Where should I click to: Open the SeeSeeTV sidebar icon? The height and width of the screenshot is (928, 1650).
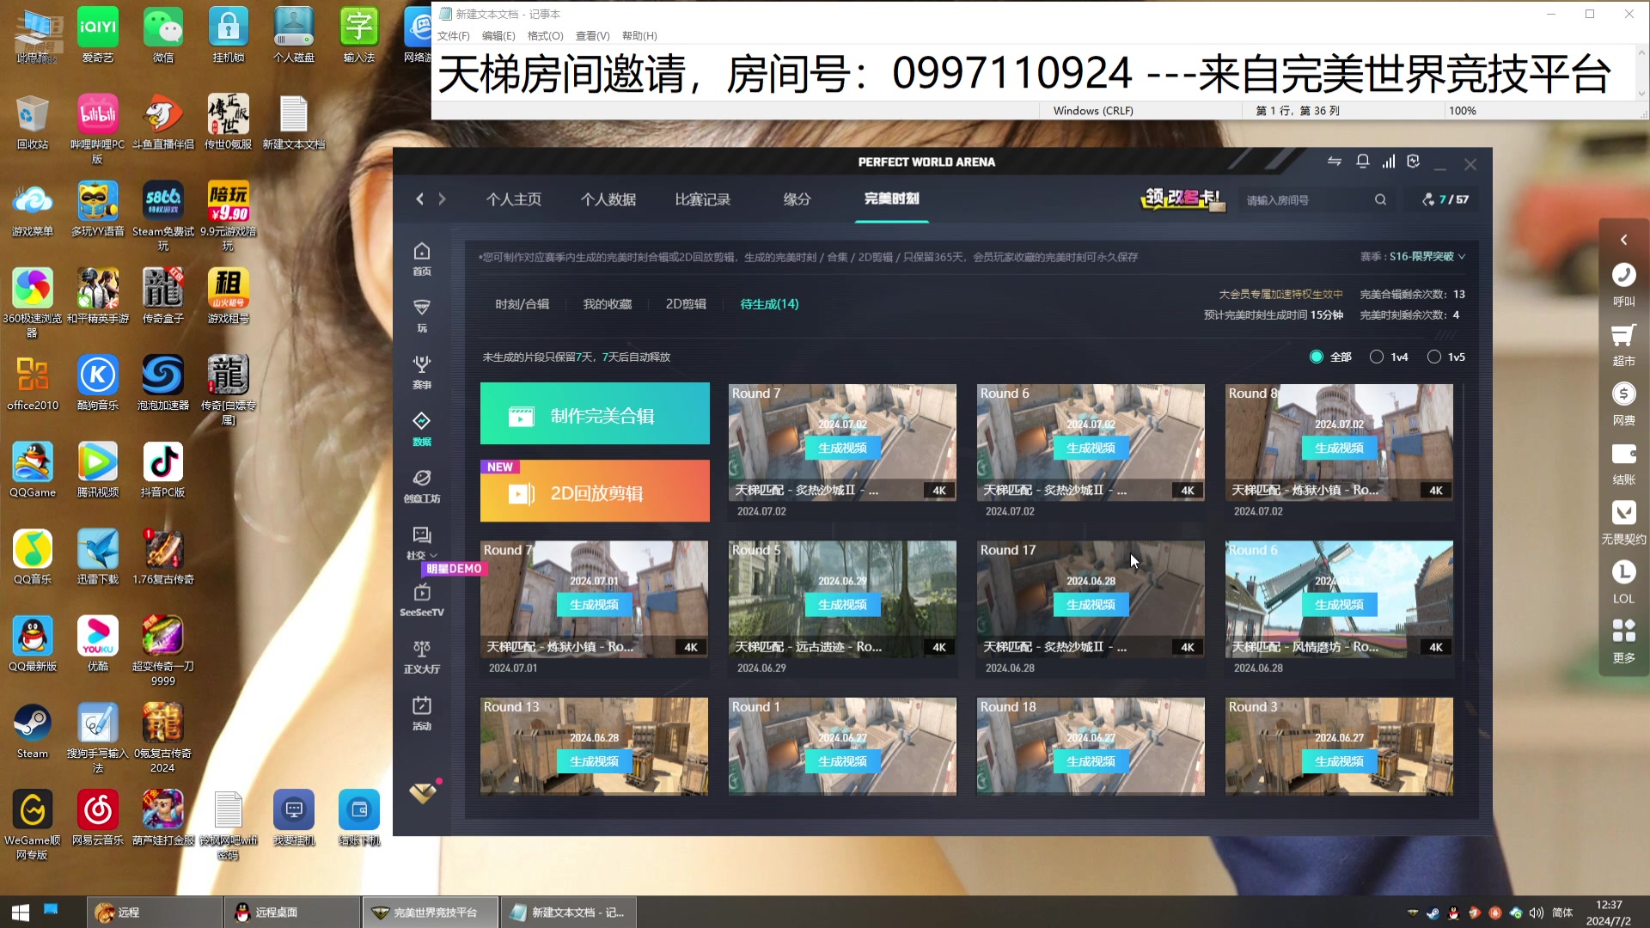tap(421, 600)
